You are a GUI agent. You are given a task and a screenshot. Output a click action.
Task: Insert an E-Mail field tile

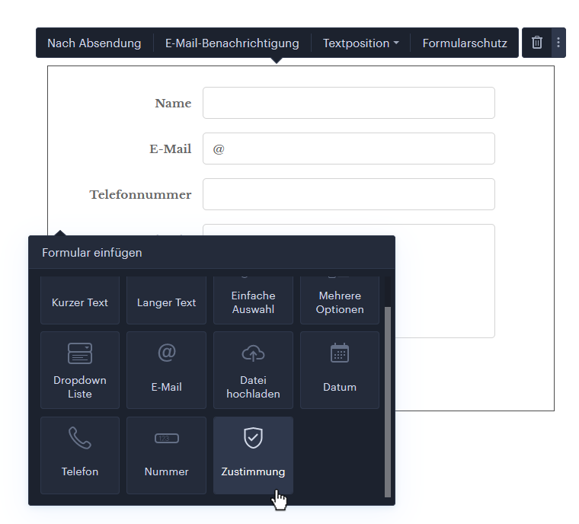[167, 370]
